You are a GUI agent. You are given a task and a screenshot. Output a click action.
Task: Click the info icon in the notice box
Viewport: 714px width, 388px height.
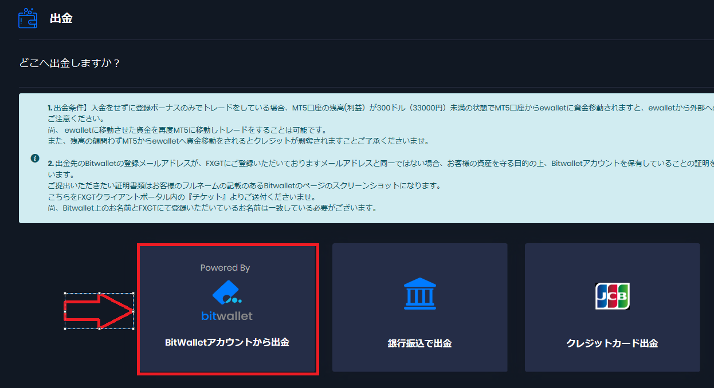click(x=35, y=158)
